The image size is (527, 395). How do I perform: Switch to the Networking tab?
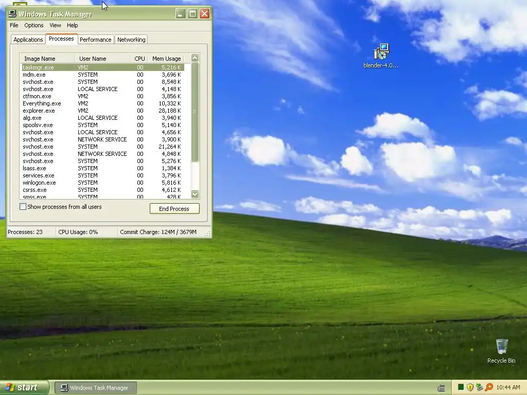pyautogui.click(x=131, y=40)
